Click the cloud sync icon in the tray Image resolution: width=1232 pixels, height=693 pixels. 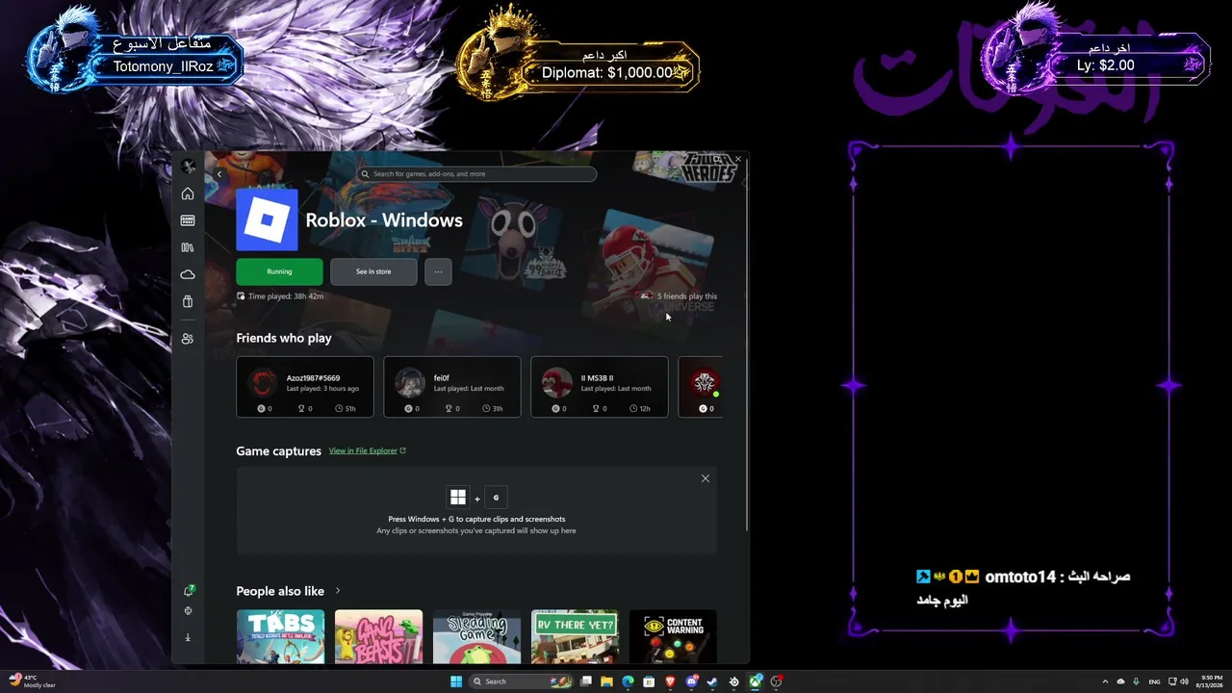(x=1120, y=681)
